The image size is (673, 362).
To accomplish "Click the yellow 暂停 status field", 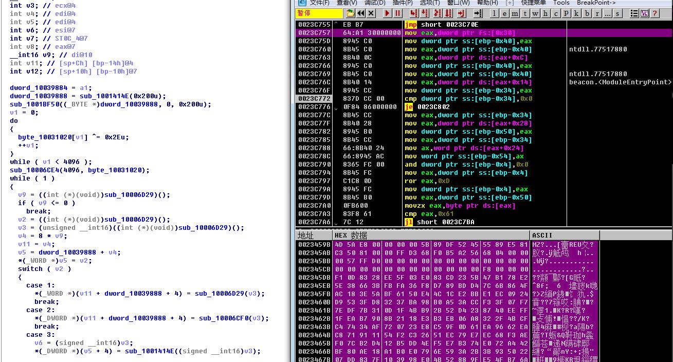I will (320, 13).
